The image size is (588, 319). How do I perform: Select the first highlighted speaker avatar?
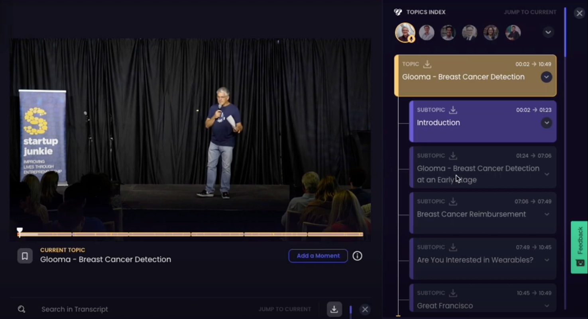(x=405, y=33)
